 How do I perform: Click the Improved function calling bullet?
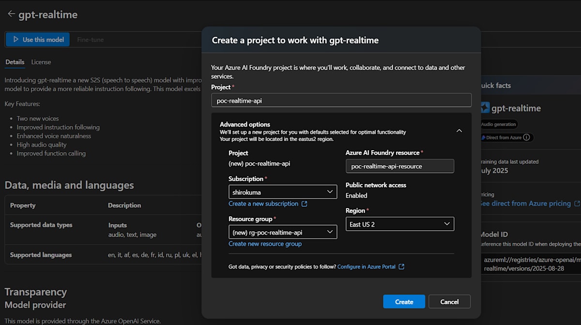click(51, 154)
